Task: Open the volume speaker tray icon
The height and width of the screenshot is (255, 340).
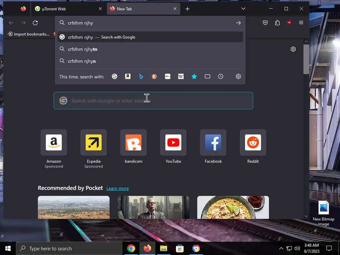Action: (x=297, y=248)
